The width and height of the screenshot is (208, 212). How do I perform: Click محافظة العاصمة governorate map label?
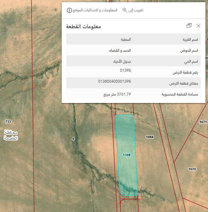coord(11,135)
